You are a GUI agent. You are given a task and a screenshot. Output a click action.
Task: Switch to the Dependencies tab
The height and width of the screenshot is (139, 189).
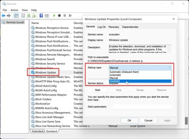(130, 27)
